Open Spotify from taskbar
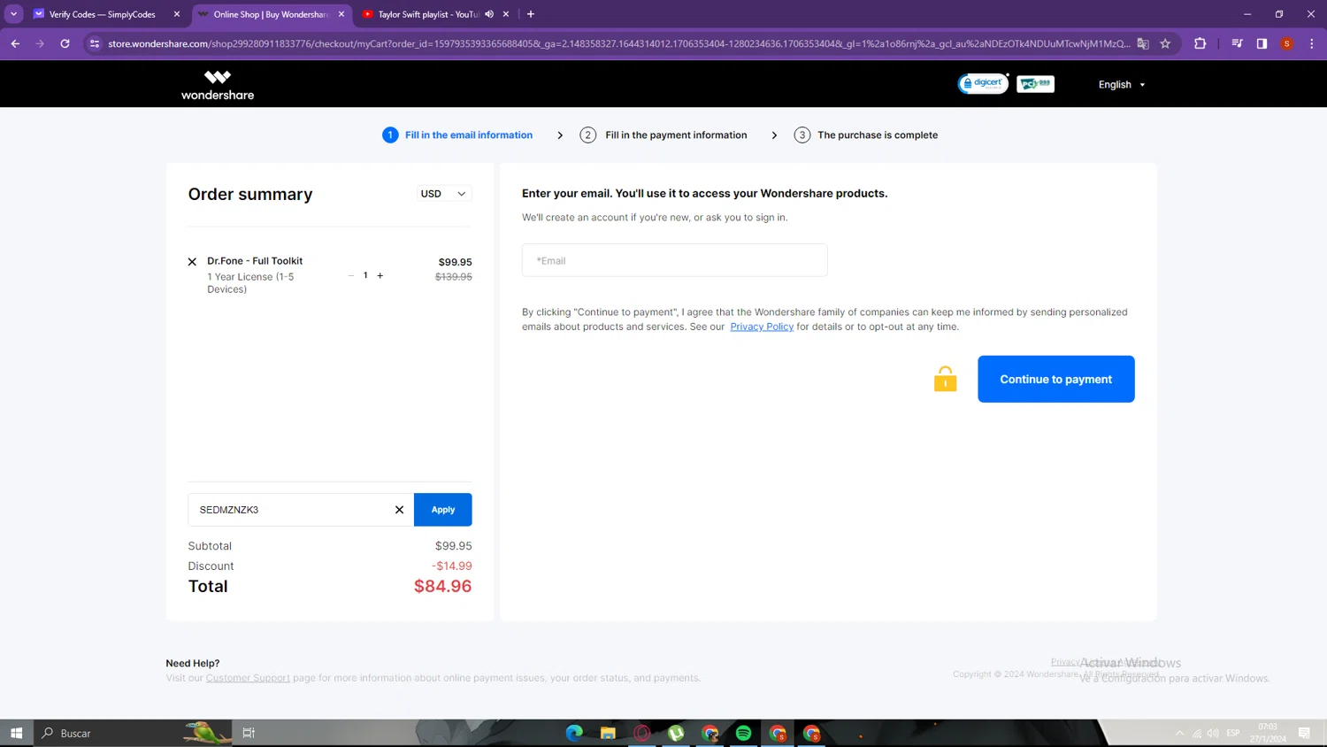 744,733
